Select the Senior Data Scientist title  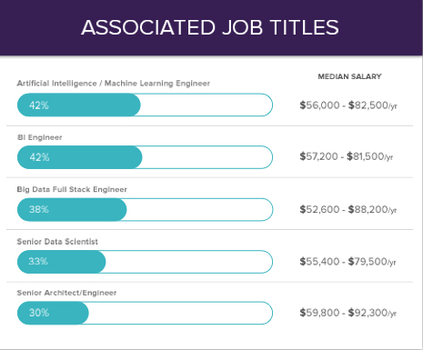coord(57,242)
